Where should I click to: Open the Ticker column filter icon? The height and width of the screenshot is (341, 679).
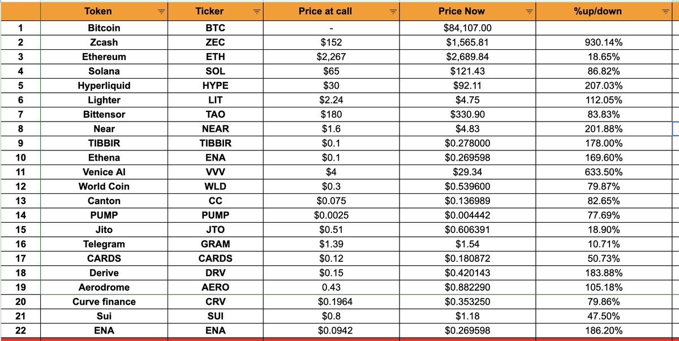point(257,11)
